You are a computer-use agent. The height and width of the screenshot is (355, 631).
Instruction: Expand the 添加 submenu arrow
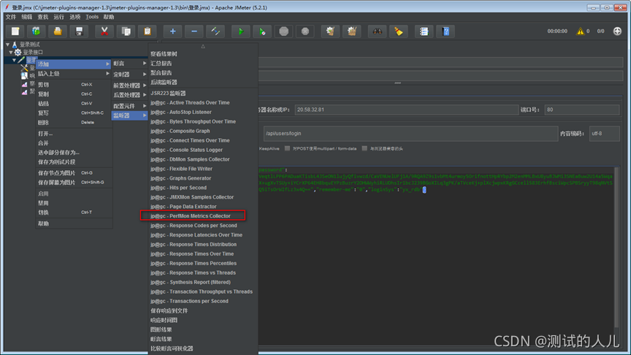point(107,64)
